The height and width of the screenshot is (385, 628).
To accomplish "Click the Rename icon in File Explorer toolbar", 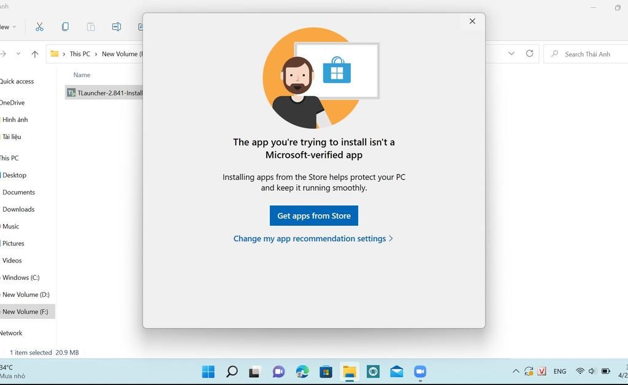I will click(x=116, y=27).
